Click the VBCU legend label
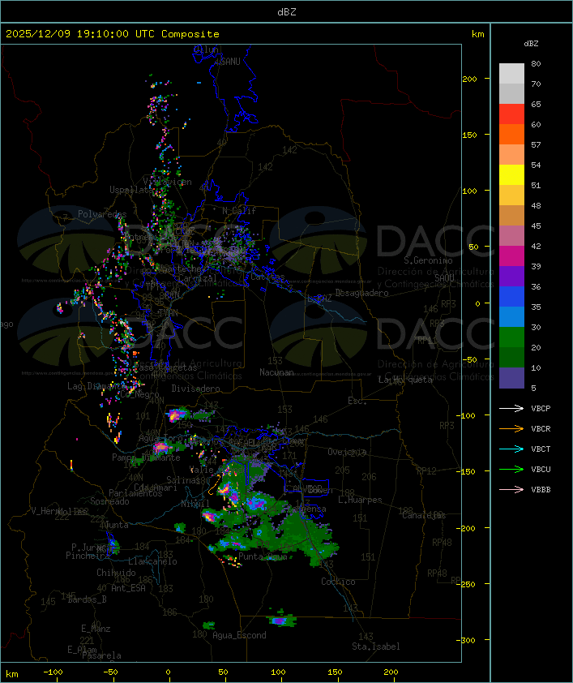The width and height of the screenshot is (573, 683). pos(541,470)
